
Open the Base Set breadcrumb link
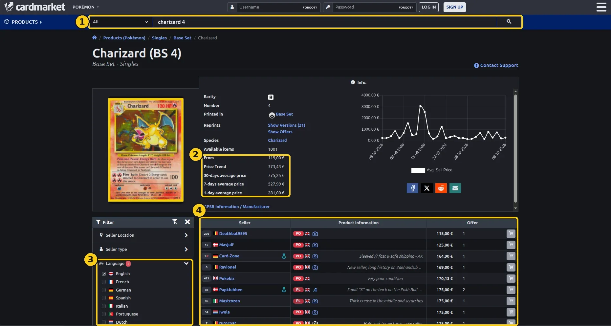click(182, 38)
